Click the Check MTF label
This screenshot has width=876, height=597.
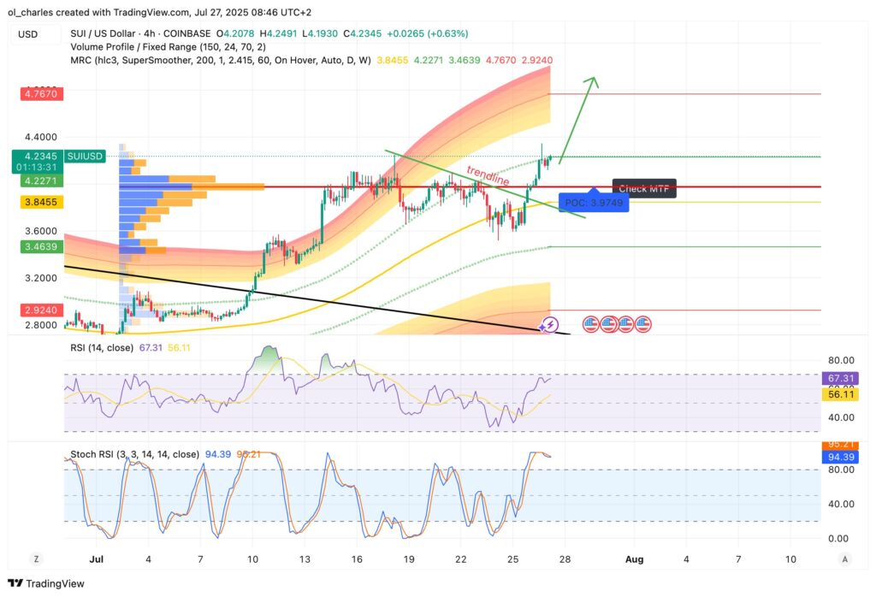pyautogui.click(x=644, y=189)
